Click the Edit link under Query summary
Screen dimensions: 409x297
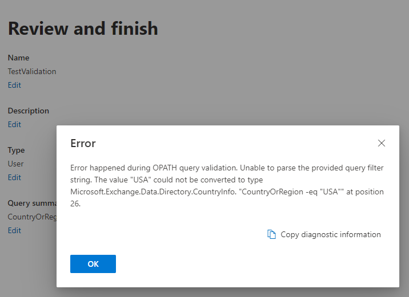click(x=14, y=230)
